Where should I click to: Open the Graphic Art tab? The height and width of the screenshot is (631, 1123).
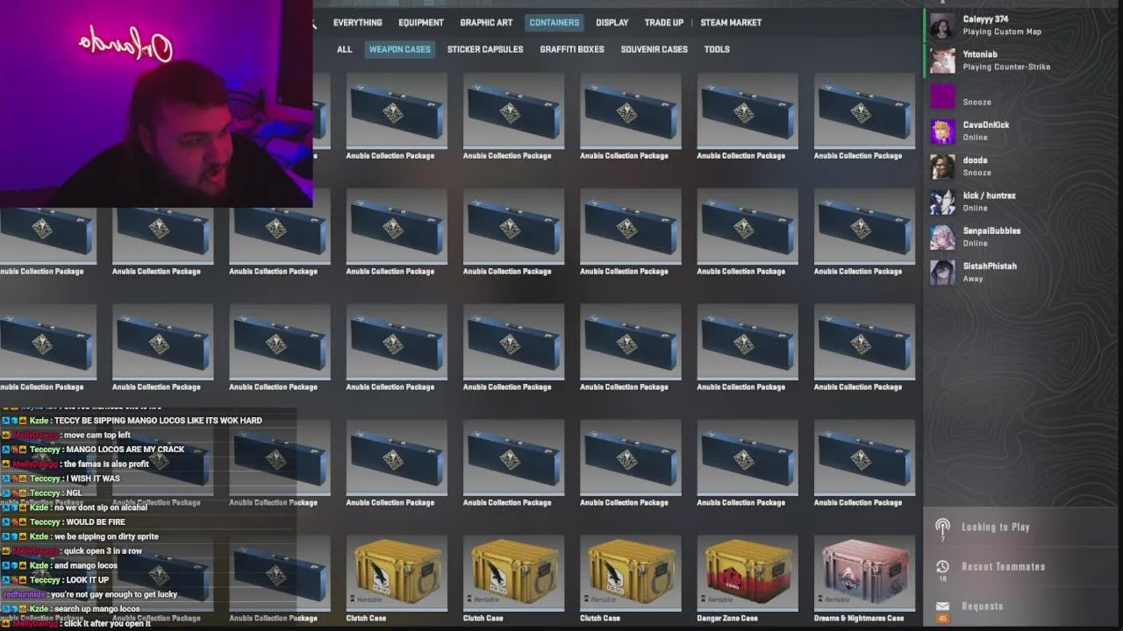(x=486, y=23)
